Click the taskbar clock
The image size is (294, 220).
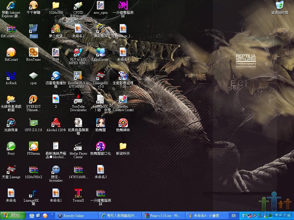283,216
